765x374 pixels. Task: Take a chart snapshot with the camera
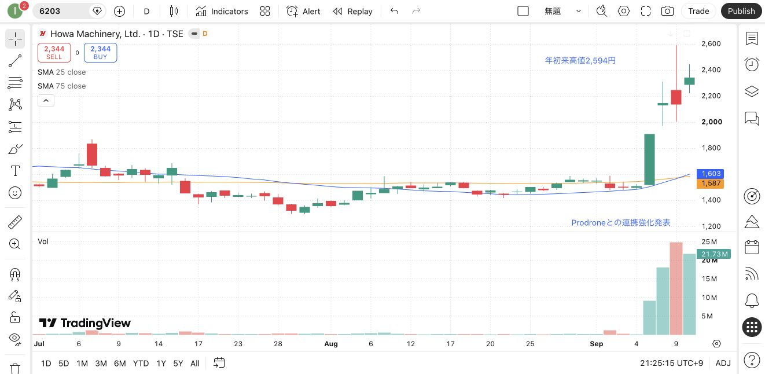(668, 11)
